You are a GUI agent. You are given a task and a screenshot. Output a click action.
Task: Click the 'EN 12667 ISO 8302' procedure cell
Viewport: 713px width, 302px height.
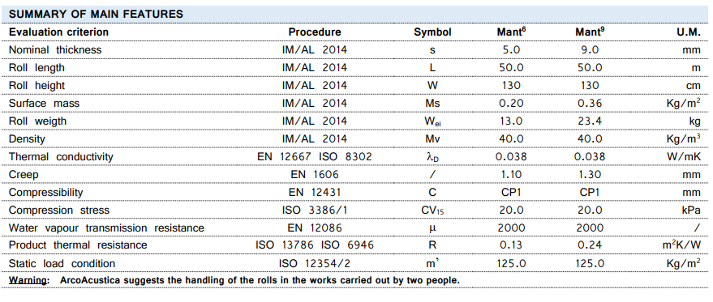point(315,157)
